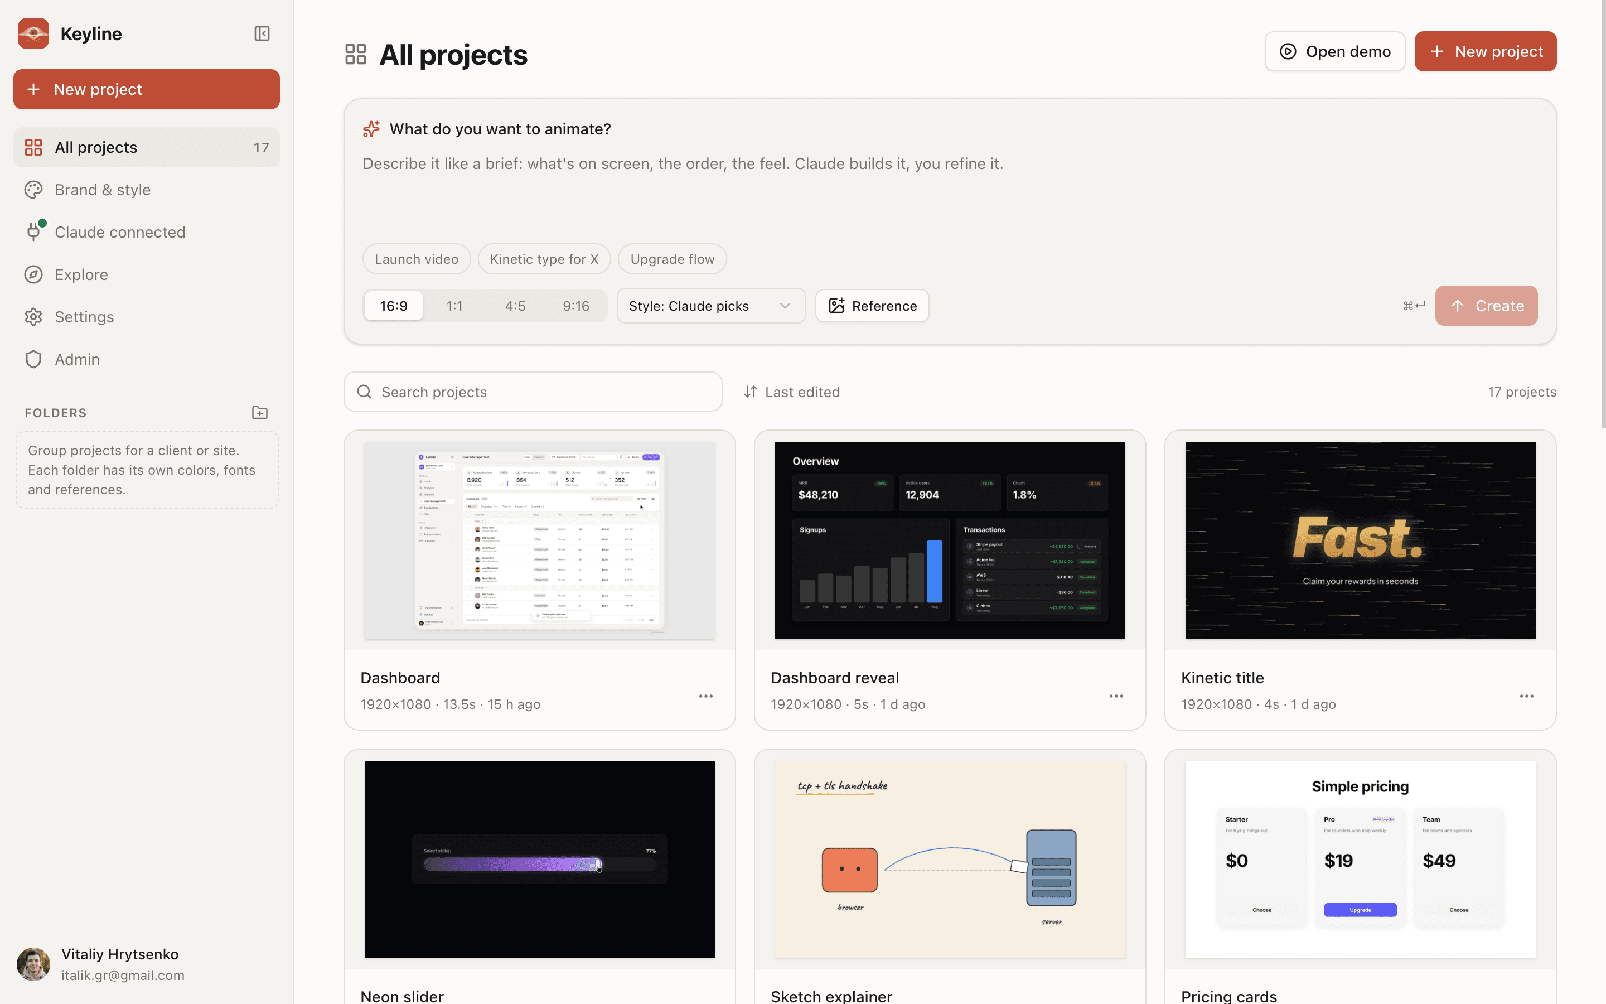Click the Keyline logo icon

tap(33, 33)
